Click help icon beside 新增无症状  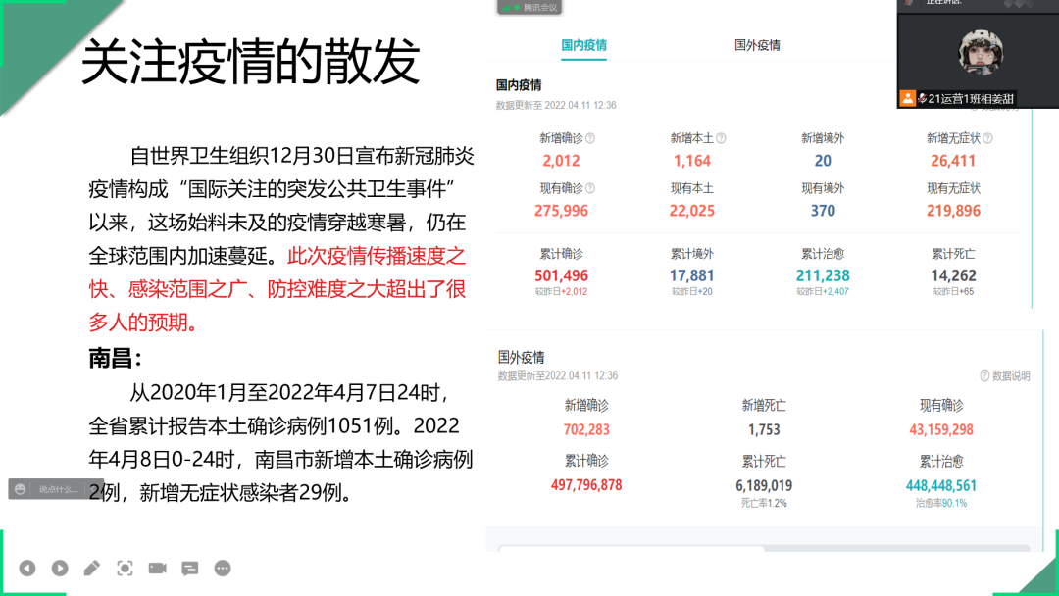986,138
